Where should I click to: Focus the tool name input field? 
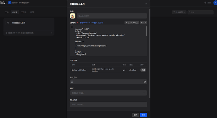pos(112,16)
